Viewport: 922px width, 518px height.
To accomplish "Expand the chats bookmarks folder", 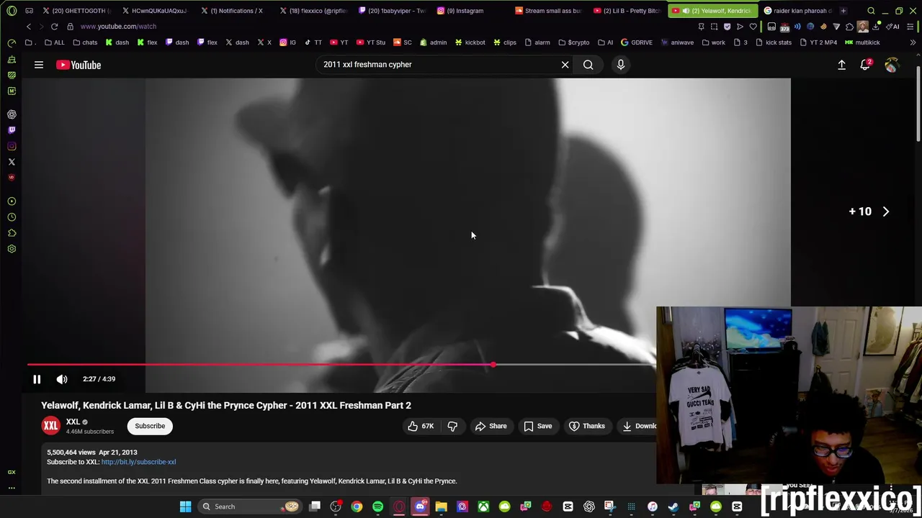I will click(x=85, y=42).
